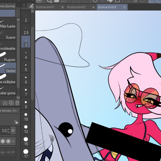Pick brush size 6
161x161 pixels.
(x=26, y=79)
